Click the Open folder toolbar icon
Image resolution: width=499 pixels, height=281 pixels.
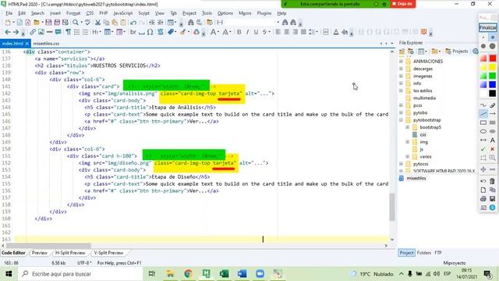tap(37, 23)
